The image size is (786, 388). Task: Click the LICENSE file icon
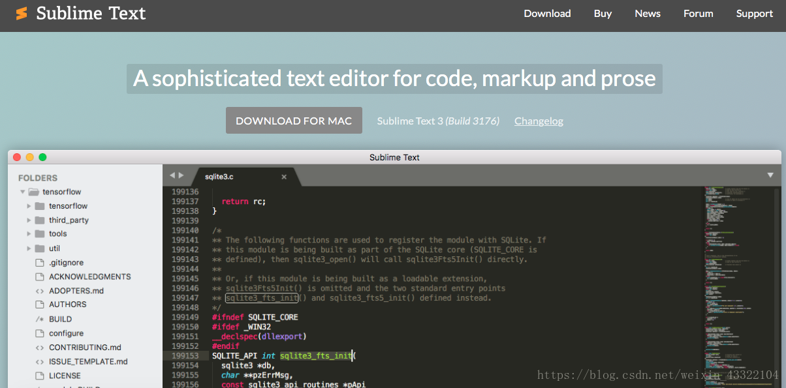coord(40,376)
